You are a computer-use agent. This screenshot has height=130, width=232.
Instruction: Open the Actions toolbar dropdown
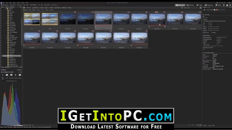tap(55, 5)
